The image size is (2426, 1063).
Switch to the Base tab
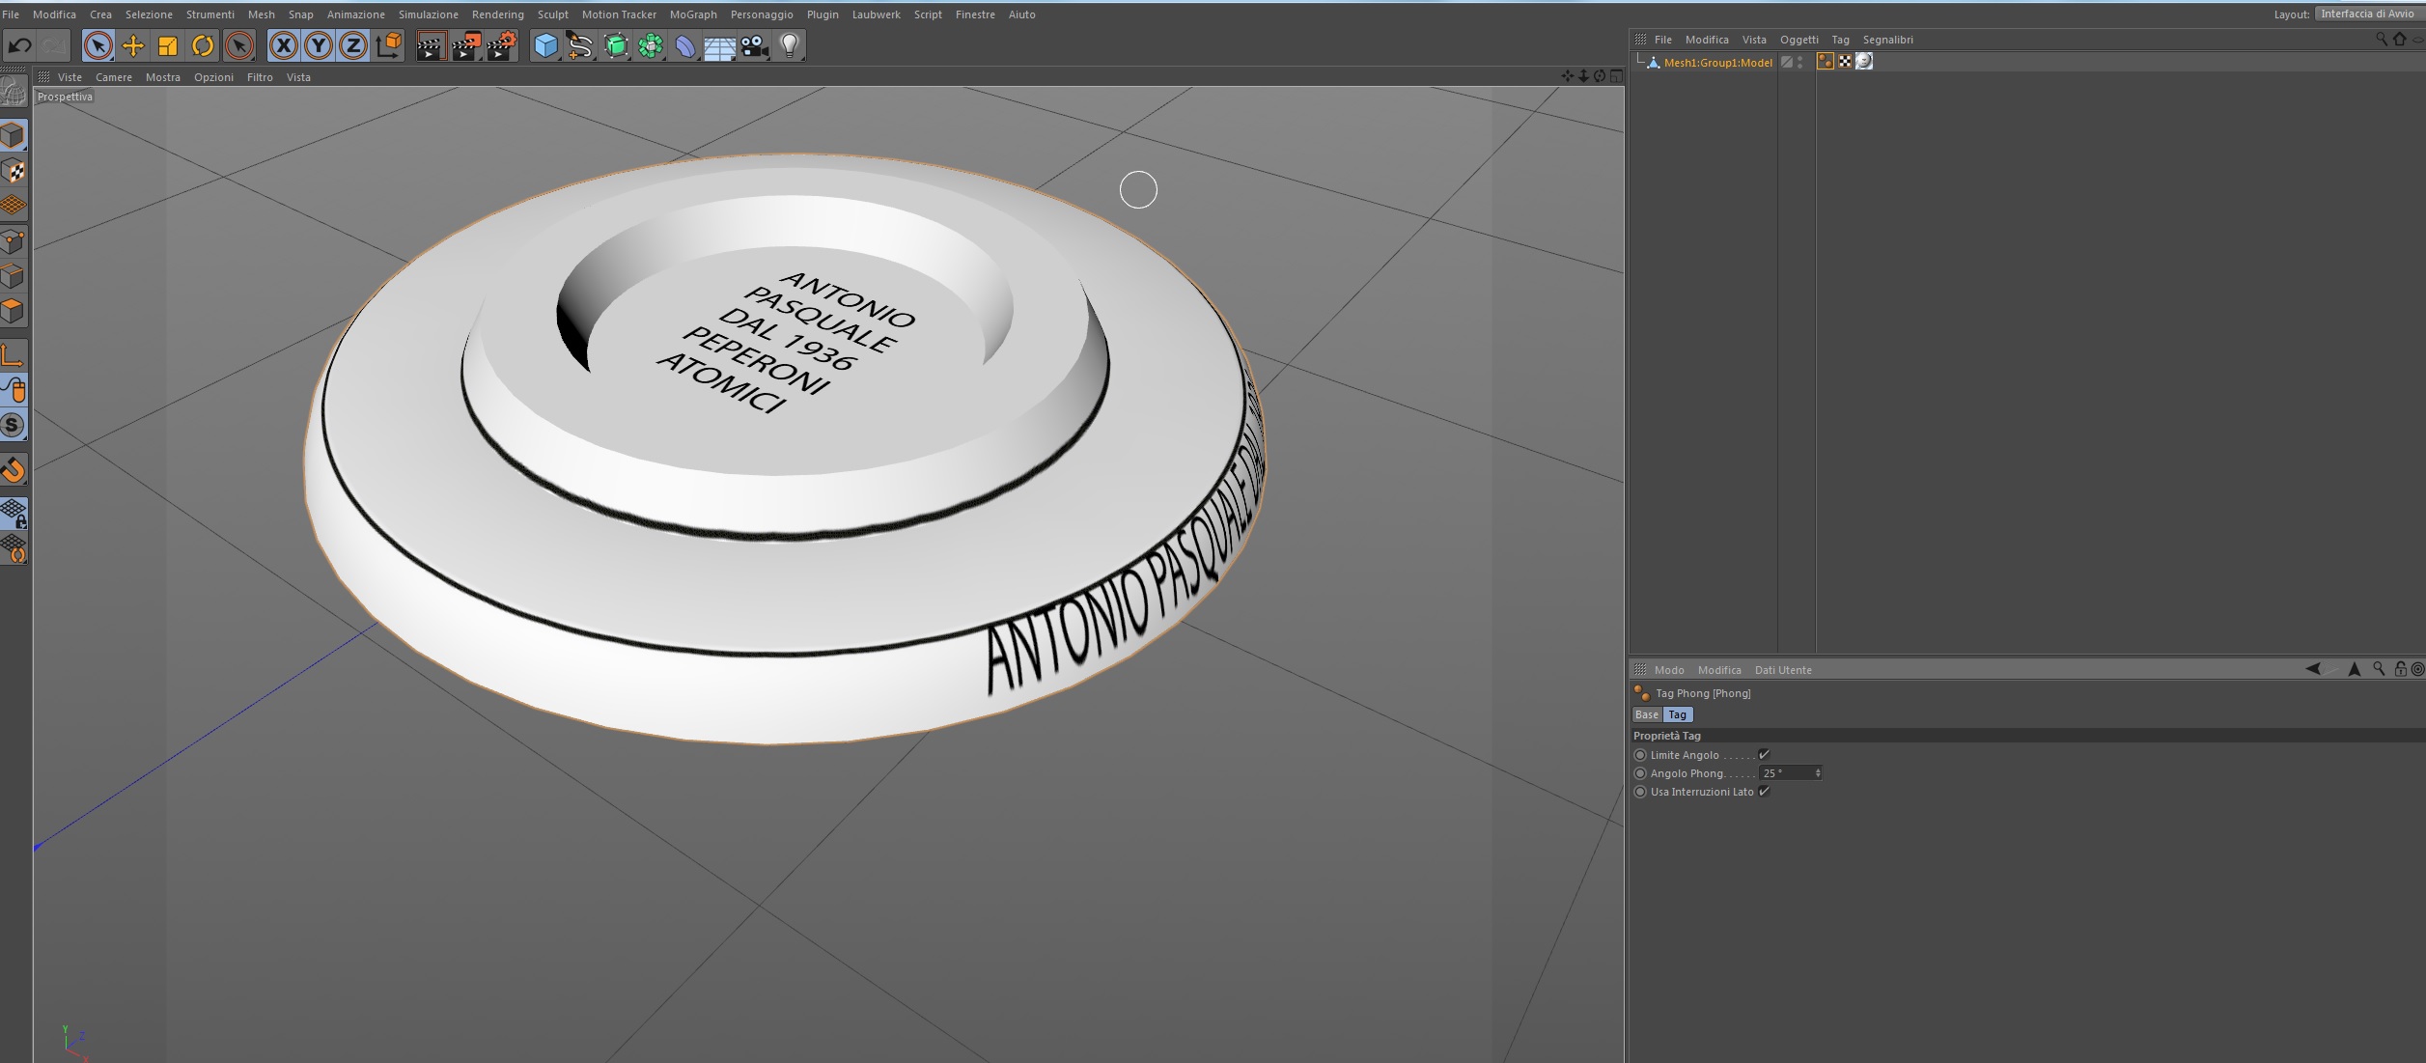tap(1646, 714)
